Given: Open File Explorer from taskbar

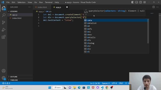Looking at the screenshot, I should coord(74,87).
